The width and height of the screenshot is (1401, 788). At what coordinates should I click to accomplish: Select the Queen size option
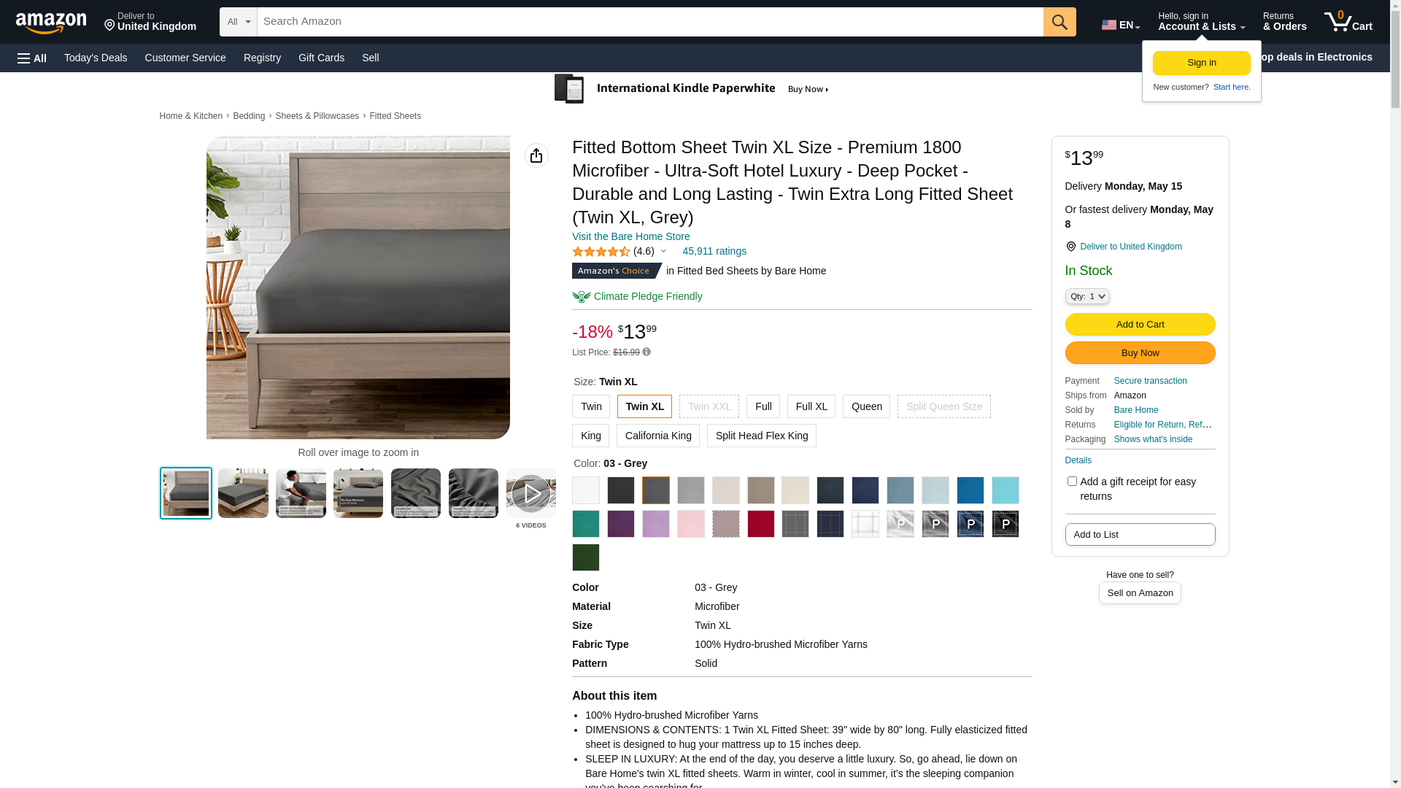866,406
